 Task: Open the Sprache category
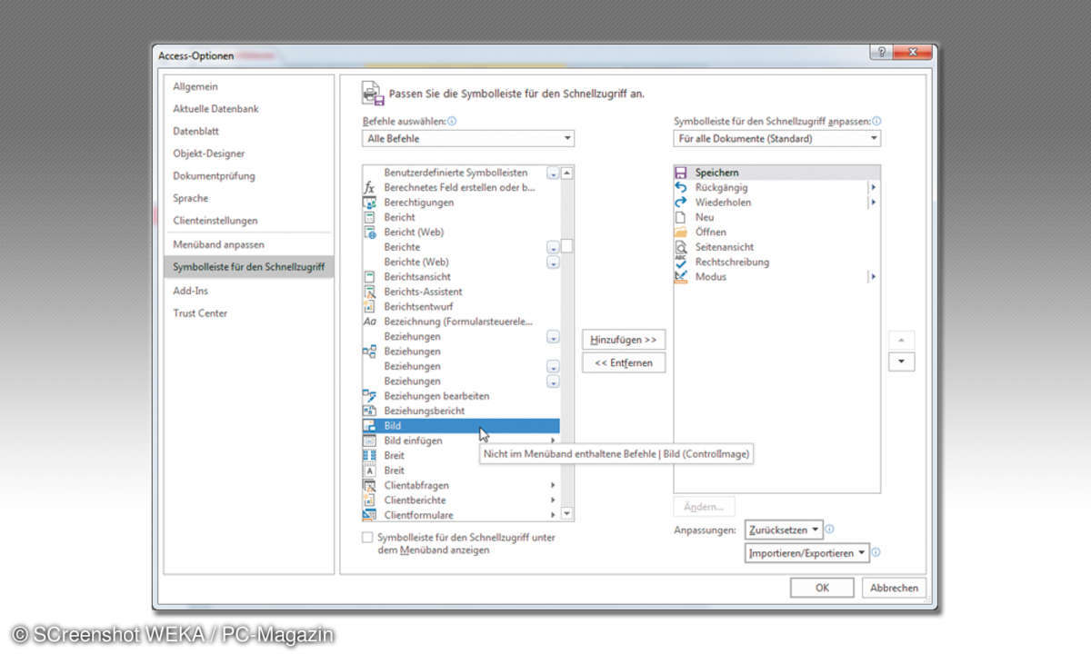tap(191, 198)
